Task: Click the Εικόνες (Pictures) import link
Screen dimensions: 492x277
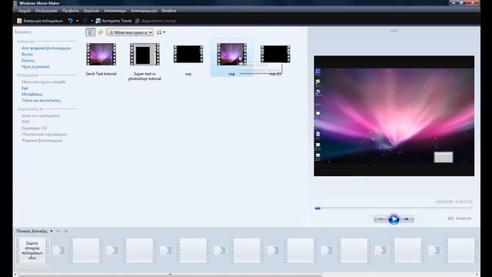Action: [28, 61]
